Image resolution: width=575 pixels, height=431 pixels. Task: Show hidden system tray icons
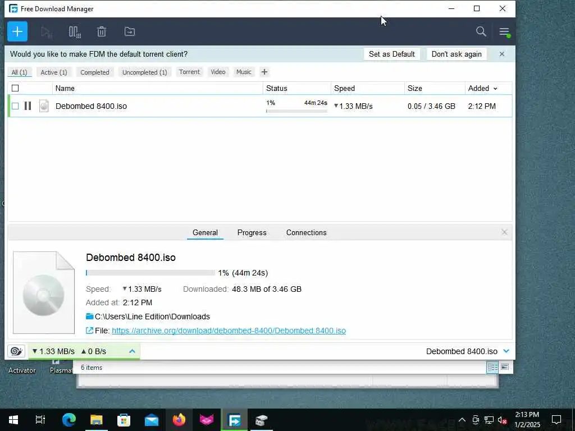coord(462,420)
